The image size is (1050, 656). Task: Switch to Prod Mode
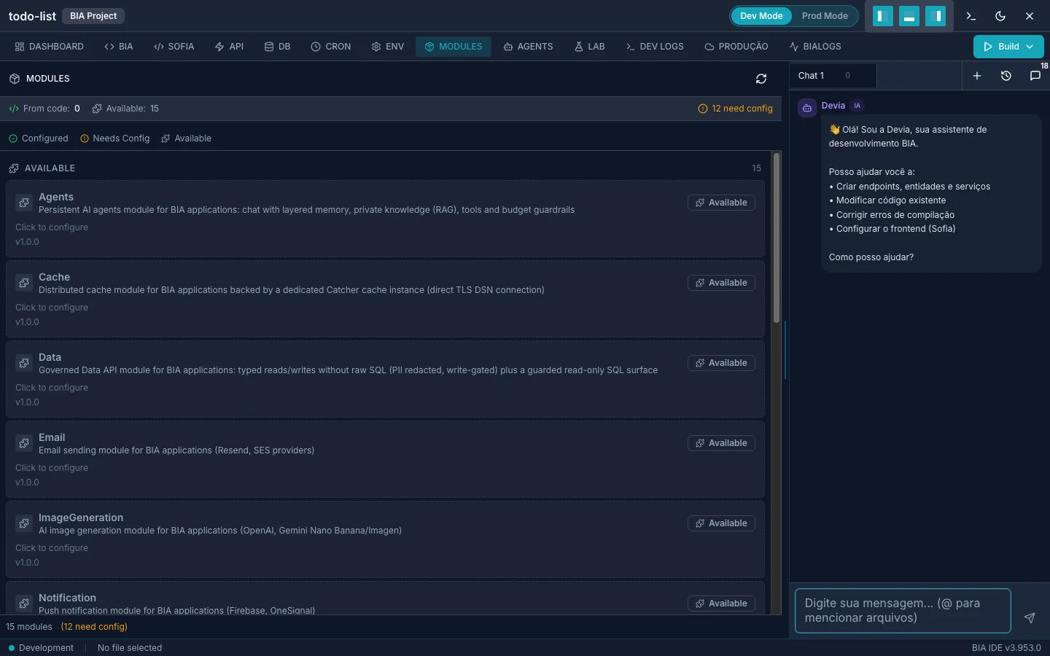tap(825, 16)
